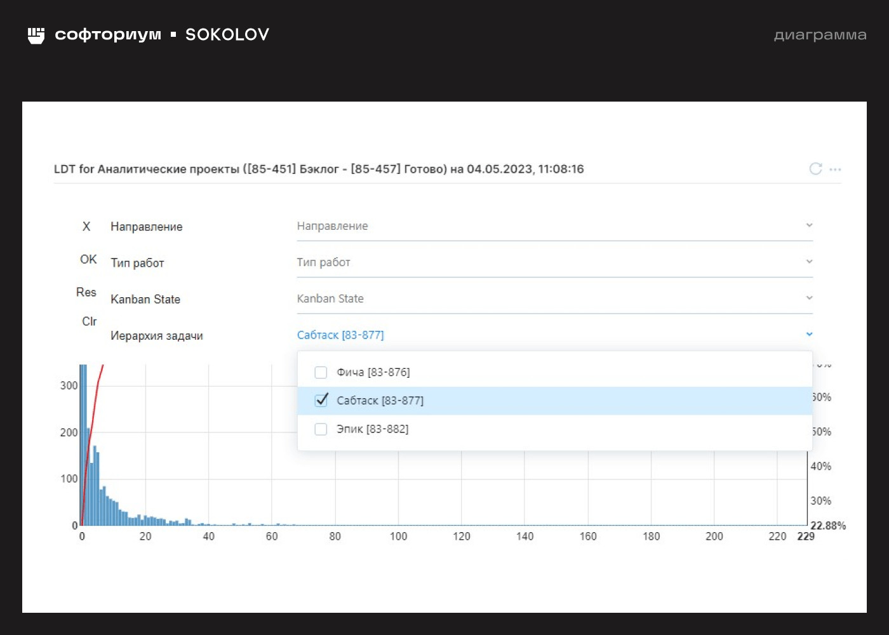Click the selected Сабтаск [83-877] value

coord(340,335)
